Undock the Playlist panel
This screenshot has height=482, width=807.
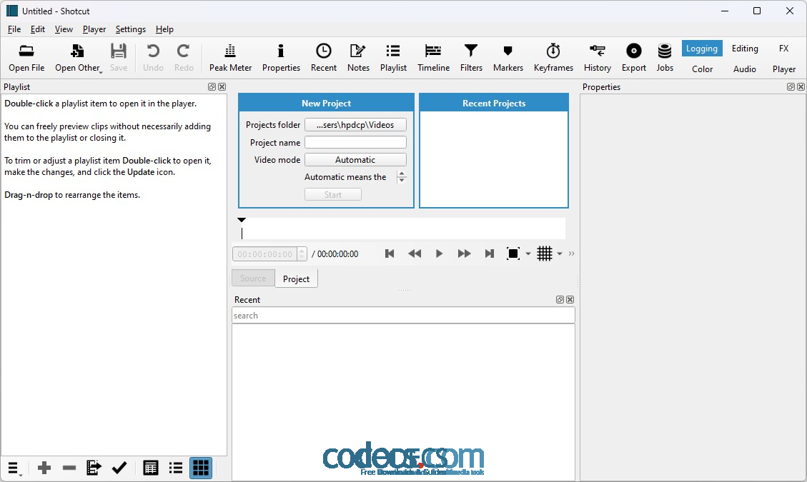pyautogui.click(x=212, y=87)
